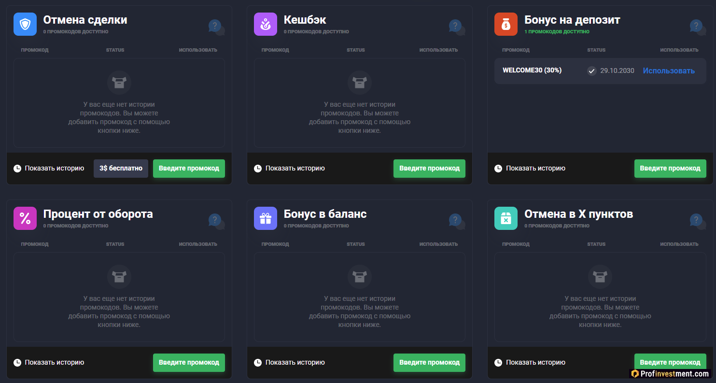
Task: Click the pink percent icon for Процент от оборота
Action: click(x=25, y=218)
